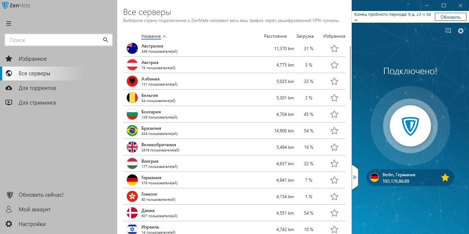
Task: Click the gold favorite star for Berlin
Action: tap(445, 178)
